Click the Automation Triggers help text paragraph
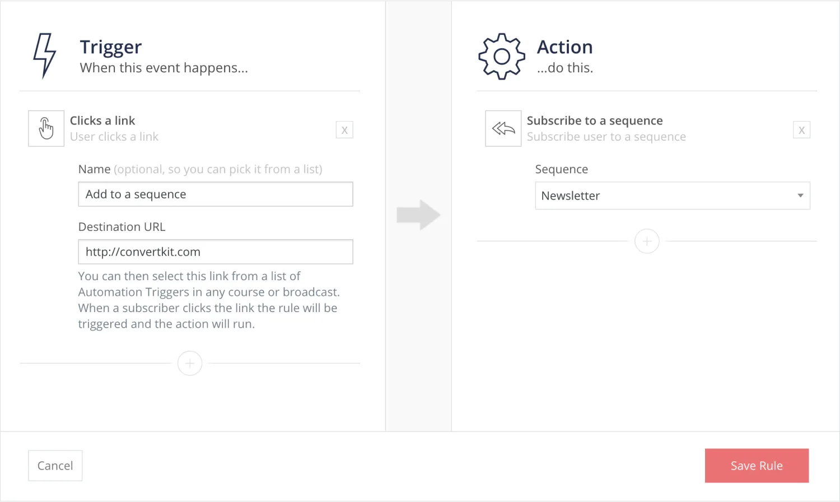The image size is (840, 502). 208,300
